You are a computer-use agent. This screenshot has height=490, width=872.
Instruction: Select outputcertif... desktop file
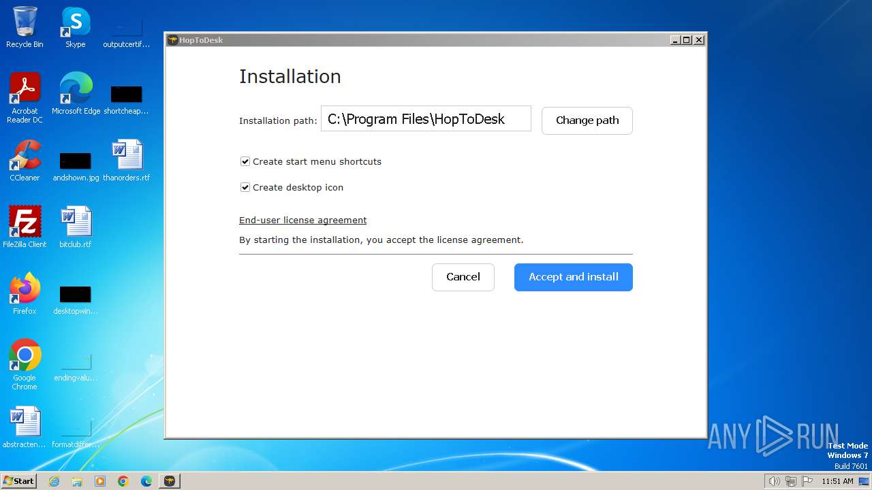pyautogui.click(x=126, y=33)
